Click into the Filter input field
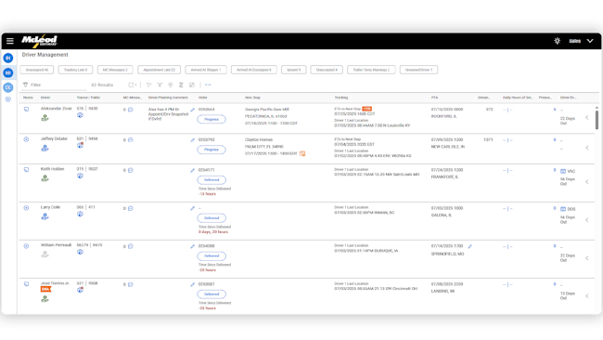The width and height of the screenshot is (603, 340). click(x=54, y=85)
